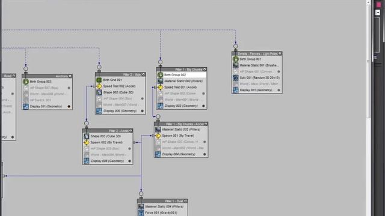Image resolution: width=385 pixels, height=216 pixels.
Task: Click the Speed Test 001 diamond icon
Action: [161, 87]
